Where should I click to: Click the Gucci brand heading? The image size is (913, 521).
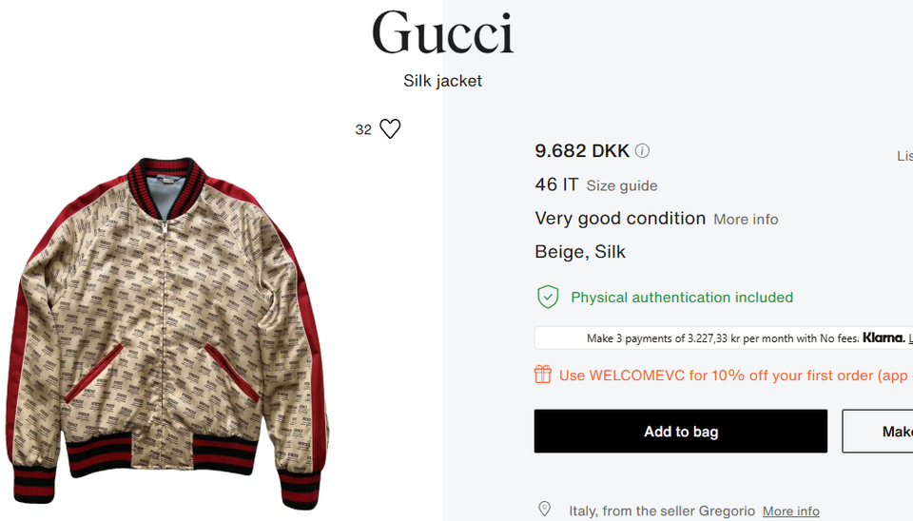coord(442,32)
